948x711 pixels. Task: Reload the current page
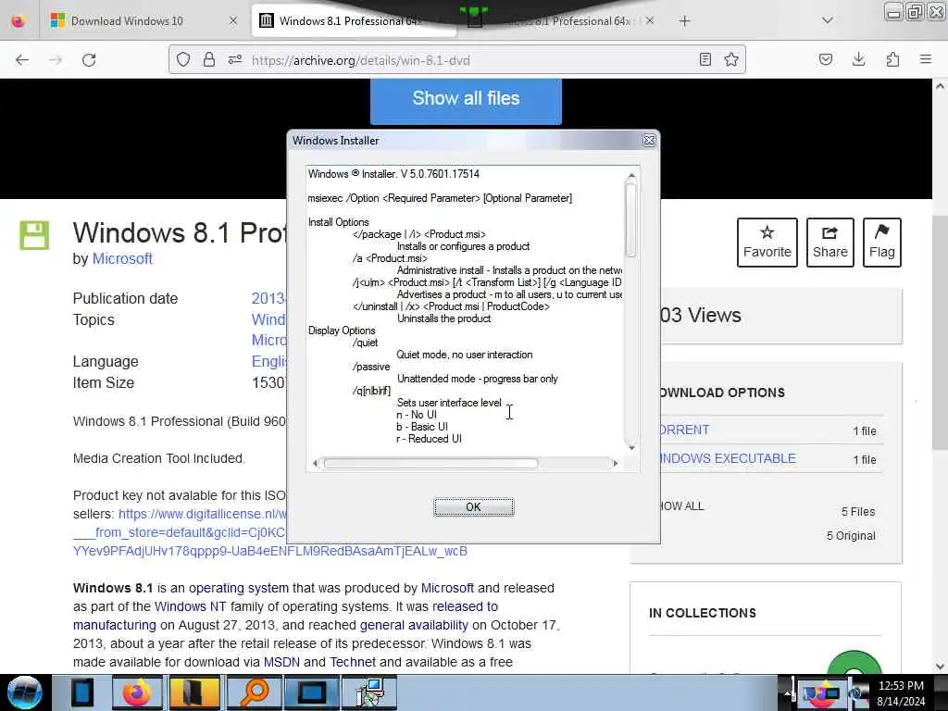click(89, 60)
